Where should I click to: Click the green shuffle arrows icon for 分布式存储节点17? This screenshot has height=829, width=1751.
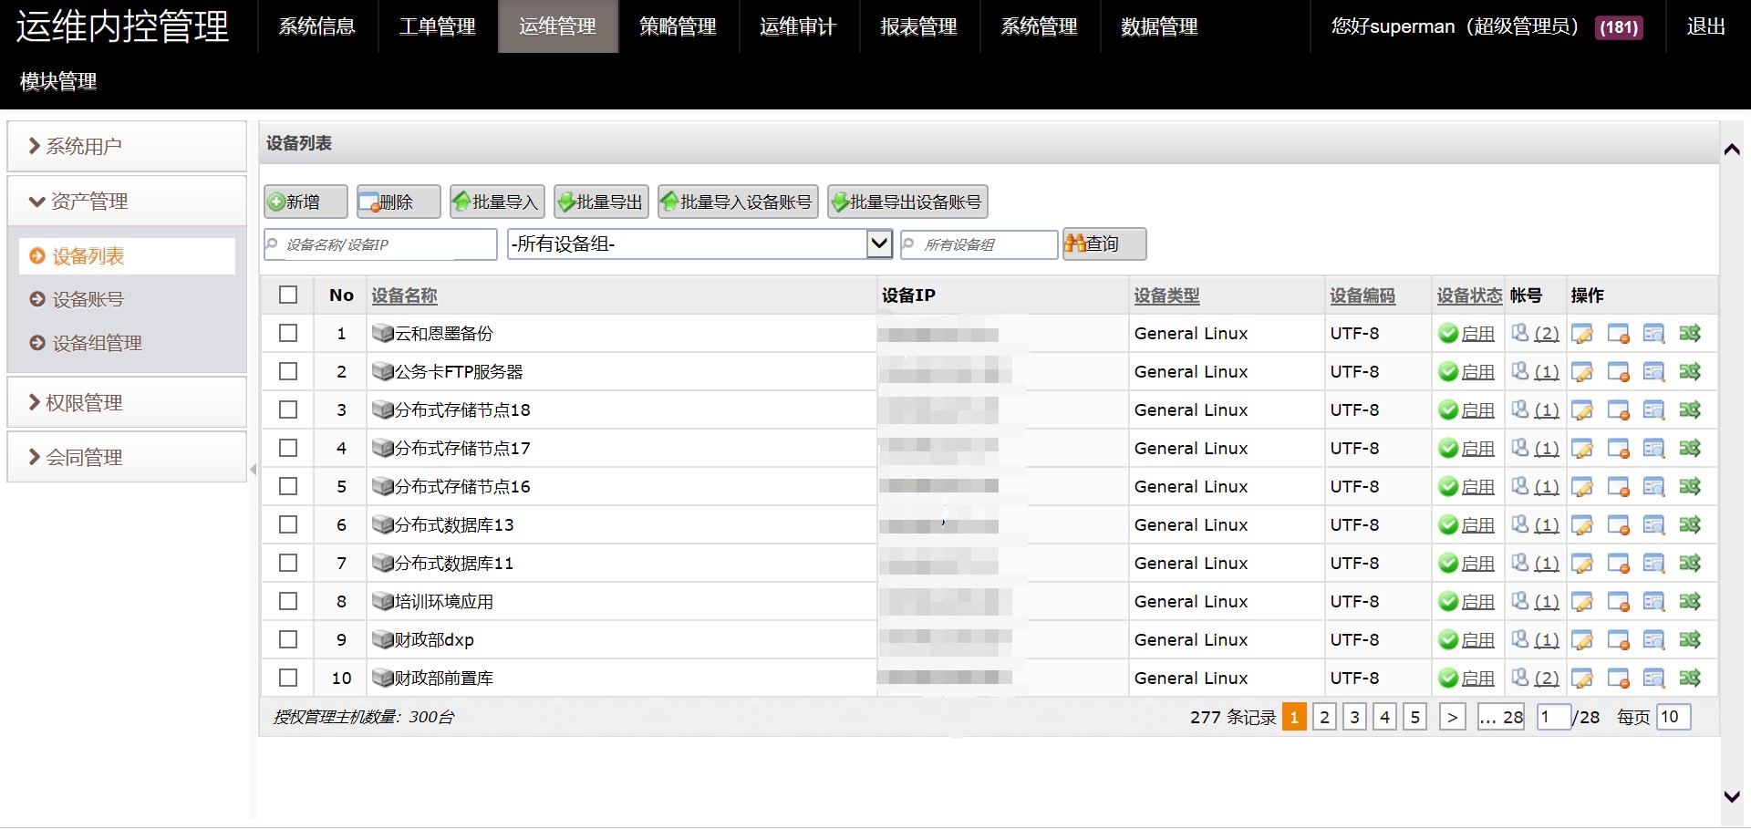(x=1689, y=449)
